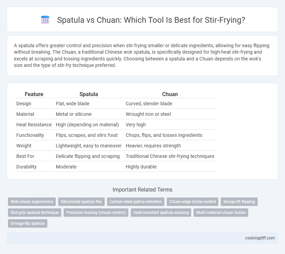Select the Slot-grip spatula technique tag
285x254 pixels.
point(35,212)
